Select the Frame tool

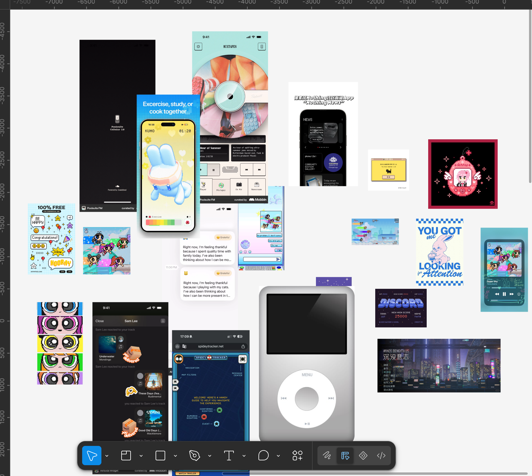(126, 456)
